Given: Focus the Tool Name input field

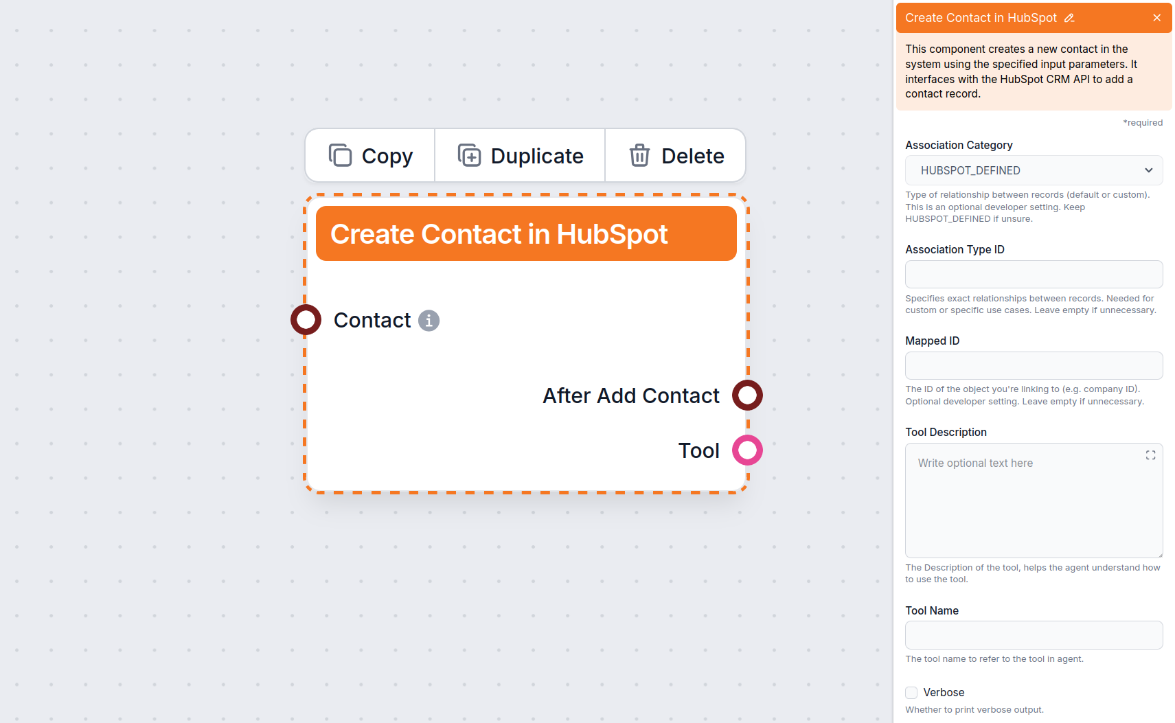Looking at the screenshot, I should 1034,635.
